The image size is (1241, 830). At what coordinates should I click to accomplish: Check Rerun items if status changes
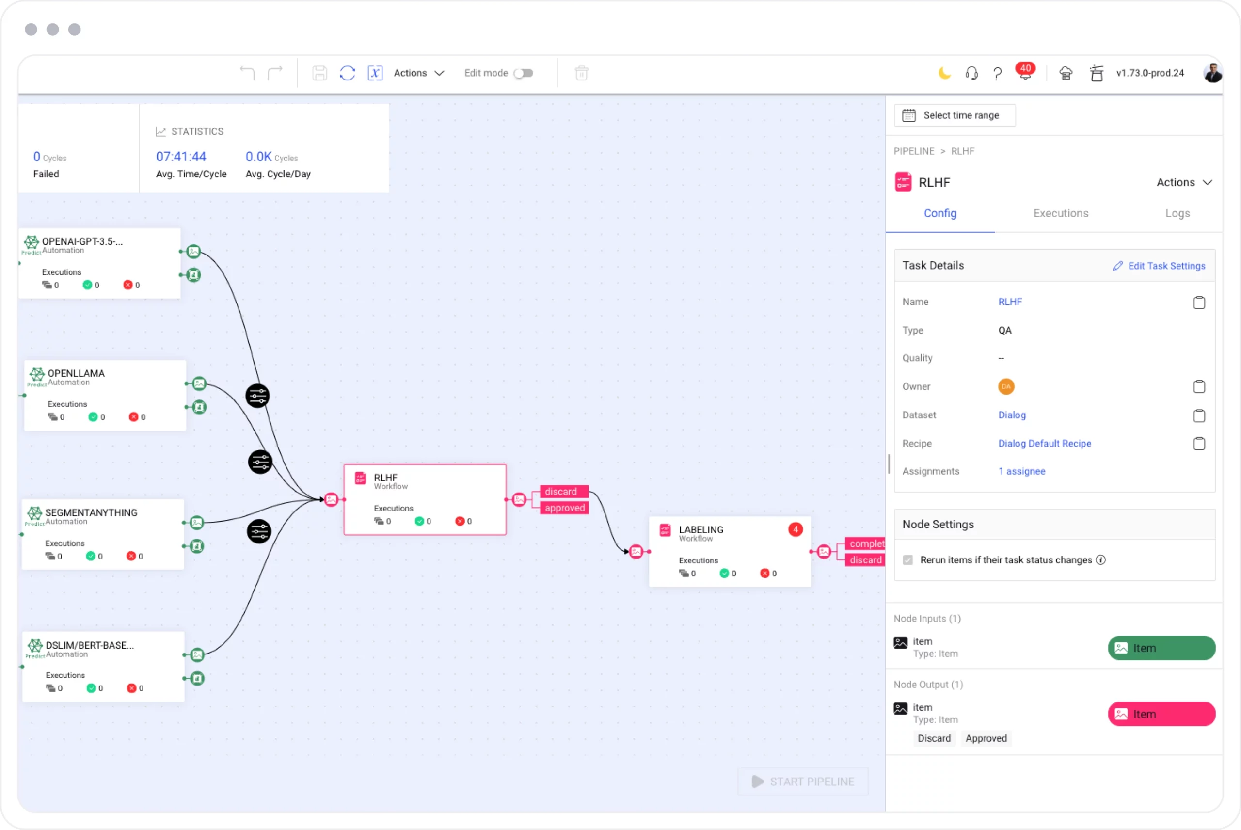907,560
